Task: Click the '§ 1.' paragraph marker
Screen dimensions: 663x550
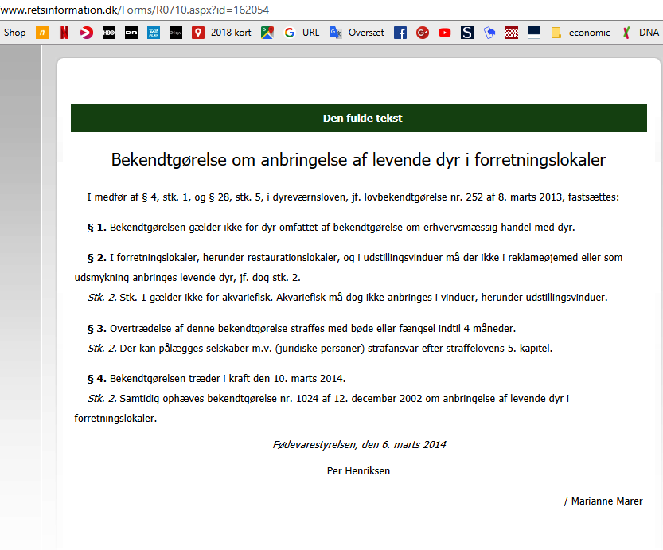Action: click(96, 228)
